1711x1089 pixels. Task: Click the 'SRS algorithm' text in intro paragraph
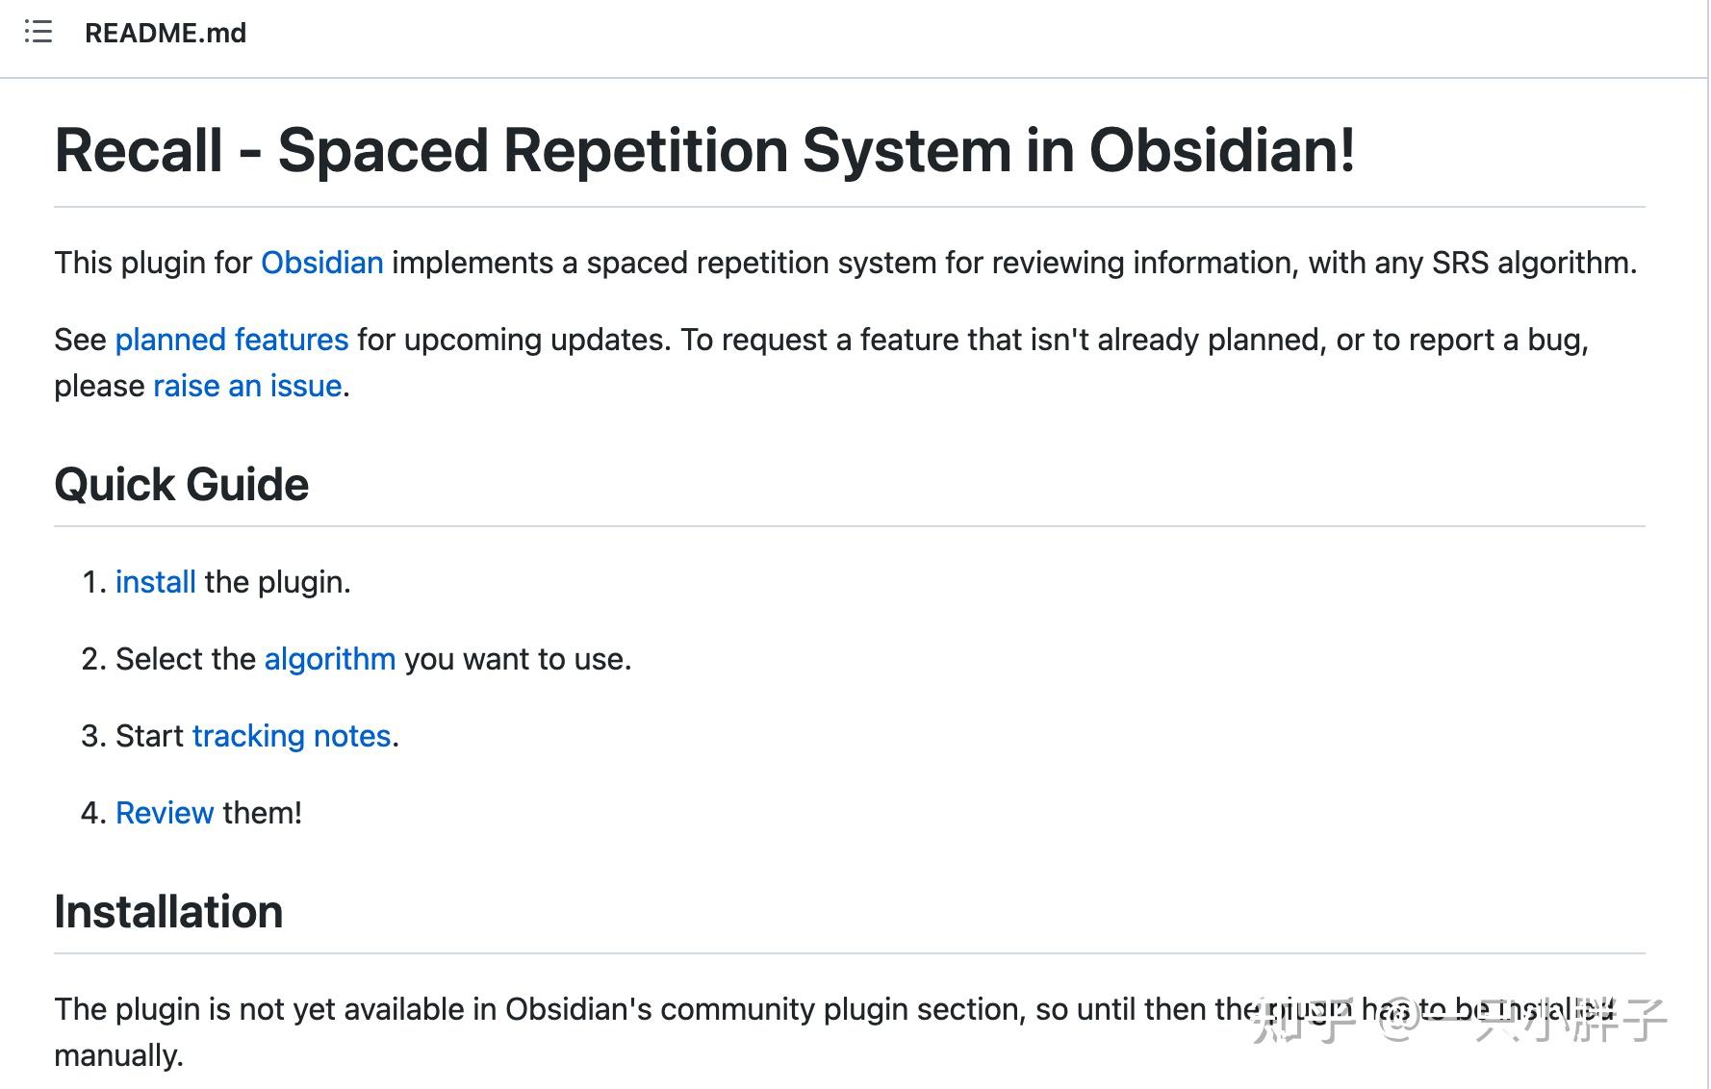[x=1533, y=263]
